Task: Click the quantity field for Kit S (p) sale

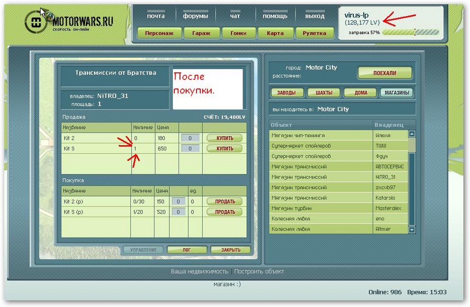Action: pos(178,212)
